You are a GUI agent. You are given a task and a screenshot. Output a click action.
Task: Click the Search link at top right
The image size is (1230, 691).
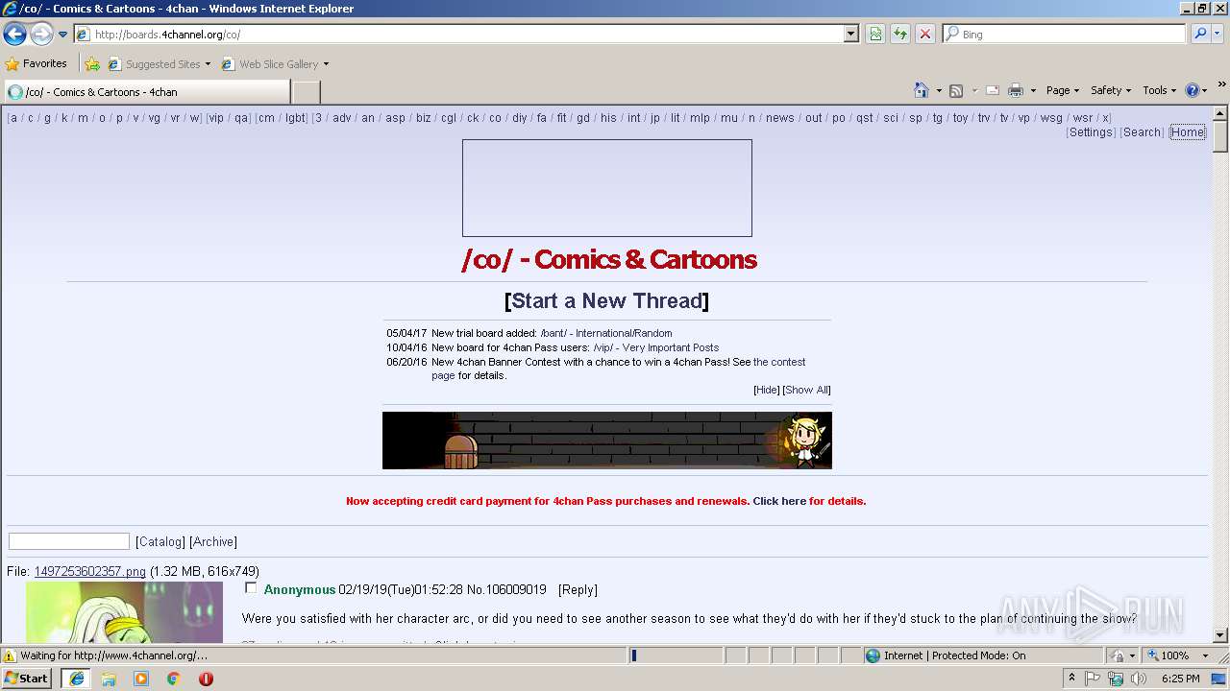1142,132
